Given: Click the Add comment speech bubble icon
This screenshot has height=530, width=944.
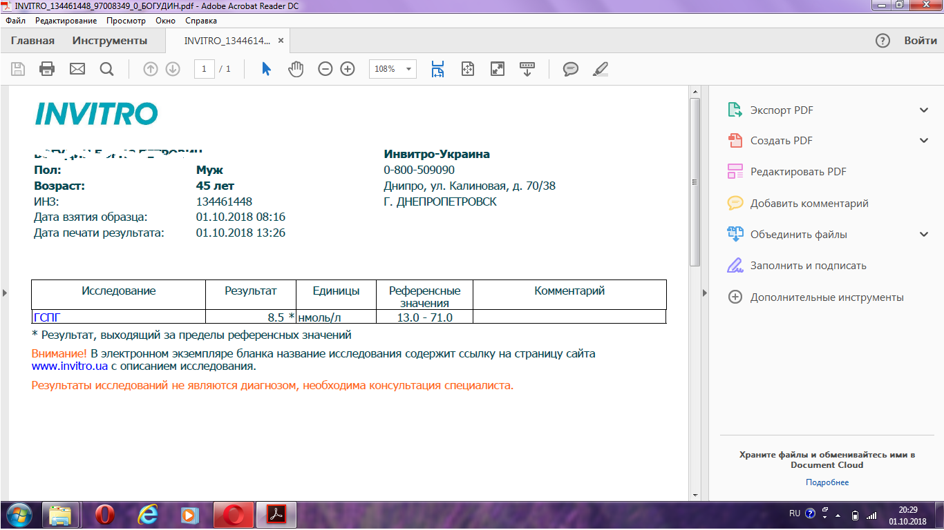Looking at the screenshot, I should coord(570,69).
